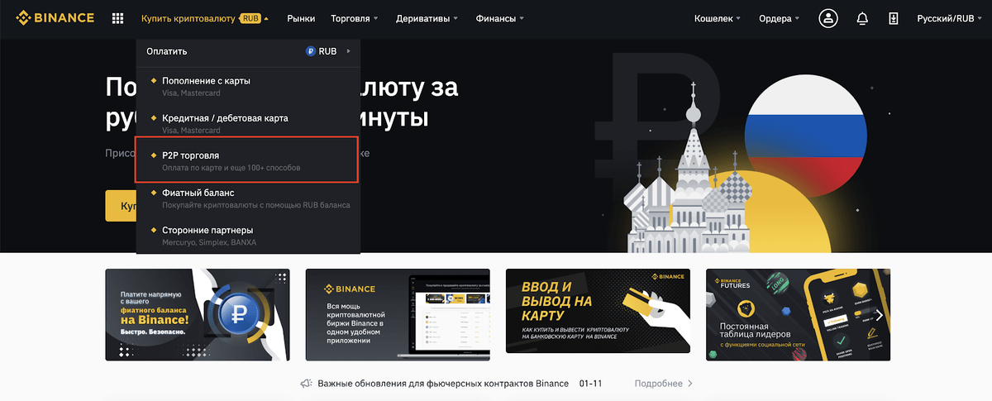This screenshot has height=401, width=992.
Task: Expand the Кошелек dropdown
Action: click(x=718, y=18)
